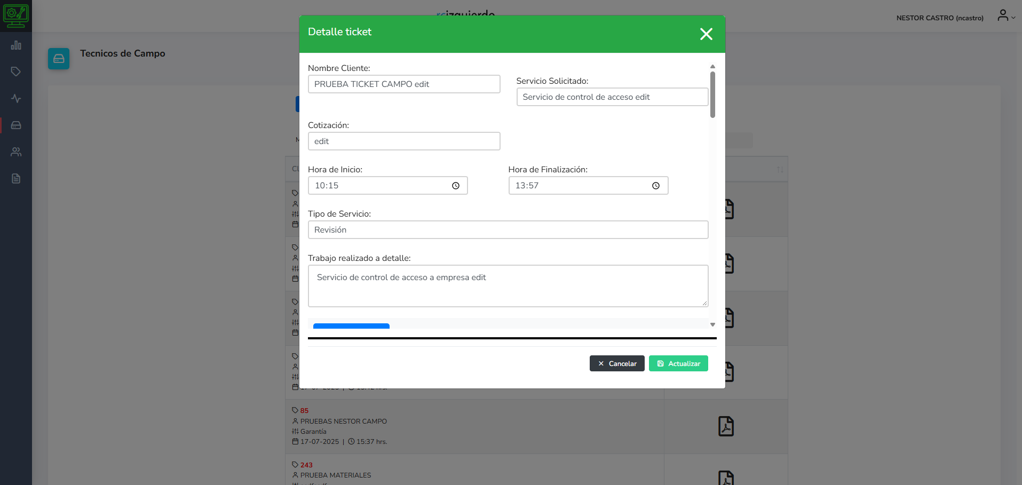Click the Hora de Inicio time field

[387, 185]
